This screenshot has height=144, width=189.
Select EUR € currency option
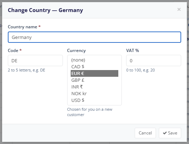click(94, 74)
